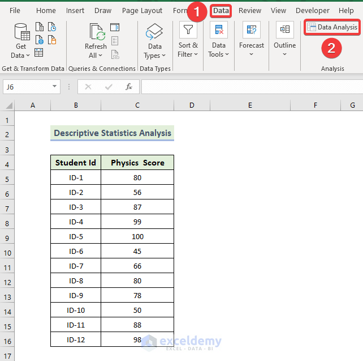Click the Get Data database icon
This screenshot has width=363, height=361.
click(x=21, y=32)
